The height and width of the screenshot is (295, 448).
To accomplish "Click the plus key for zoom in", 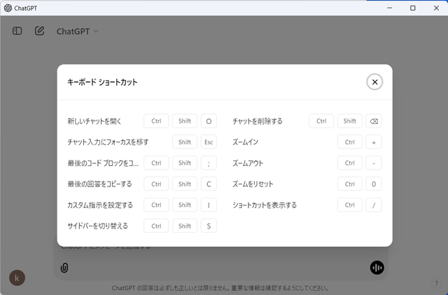I will pyautogui.click(x=374, y=142).
